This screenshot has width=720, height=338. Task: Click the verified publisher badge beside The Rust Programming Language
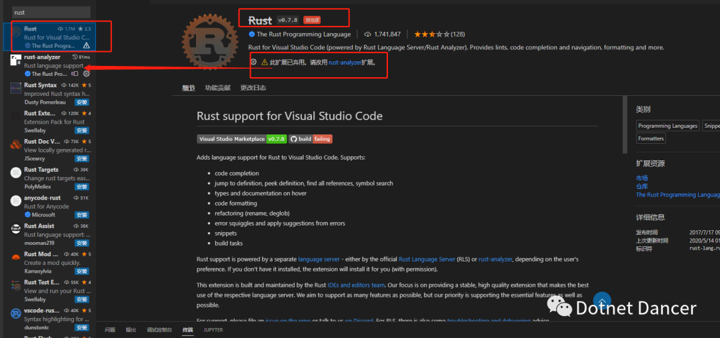click(251, 35)
